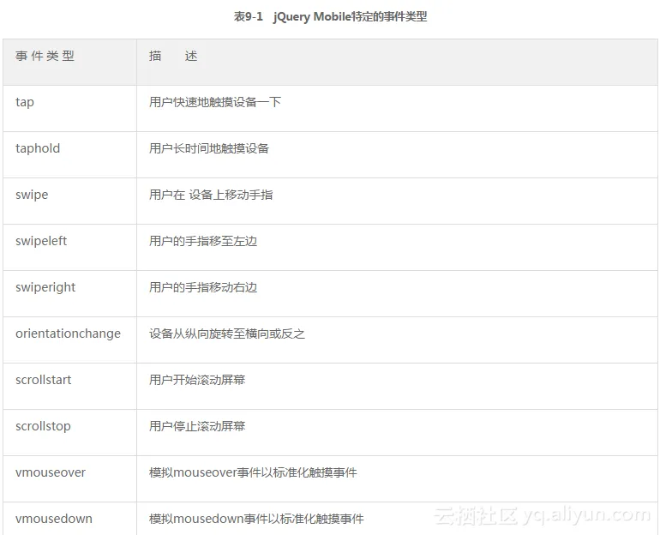Click the description 用户的手指移动右边
The image size is (660, 535).
pyautogui.click(x=203, y=287)
